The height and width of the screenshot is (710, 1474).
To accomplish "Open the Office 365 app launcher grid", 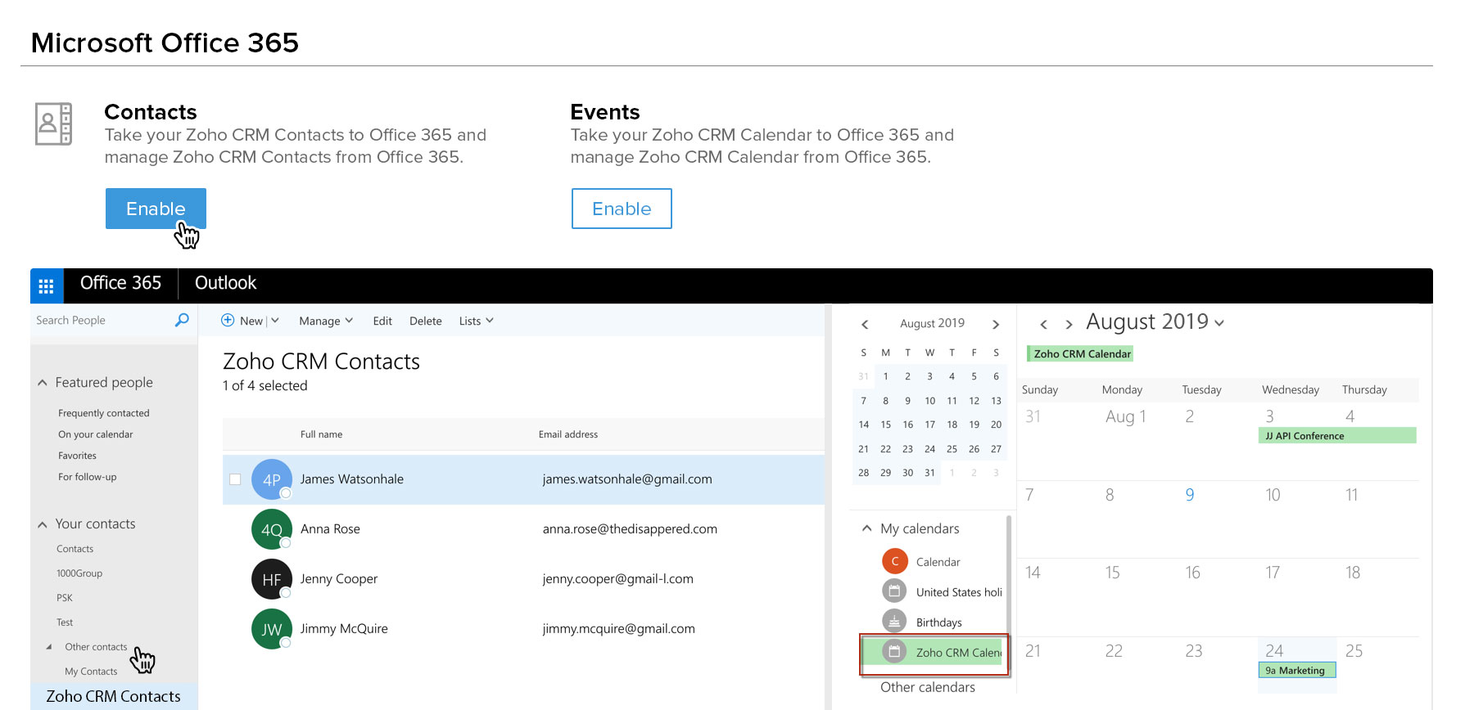I will (x=46, y=286).
